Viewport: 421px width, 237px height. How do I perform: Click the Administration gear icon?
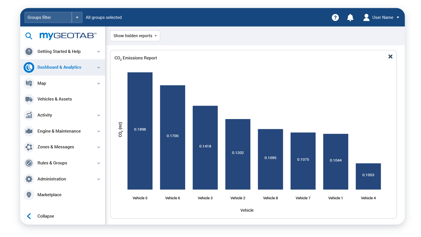29,179
